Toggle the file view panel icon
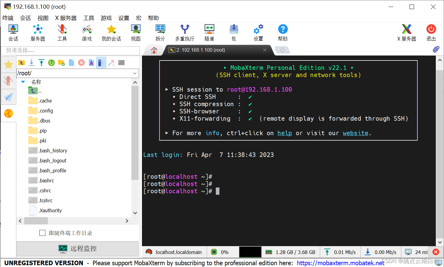Viewport: 444px width, 267px height. click(x=101, y=63)
